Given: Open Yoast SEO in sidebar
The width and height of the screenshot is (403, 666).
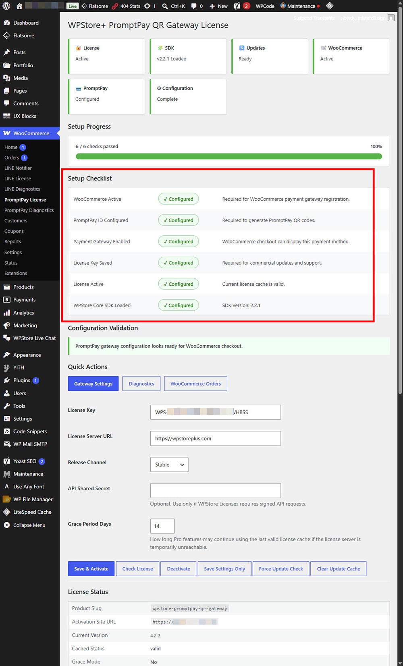Looking at the screenshot, I should [25, 461].
